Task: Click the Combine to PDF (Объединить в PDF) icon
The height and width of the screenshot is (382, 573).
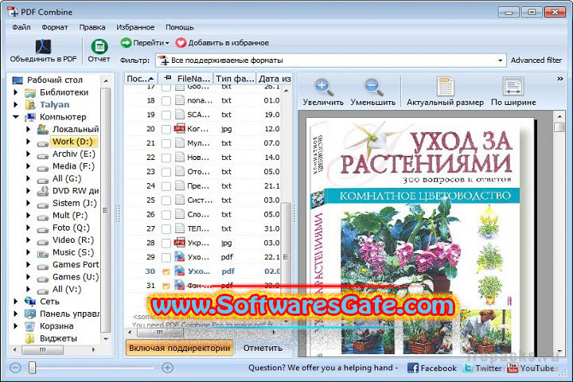Action: [x=43, y=46]
